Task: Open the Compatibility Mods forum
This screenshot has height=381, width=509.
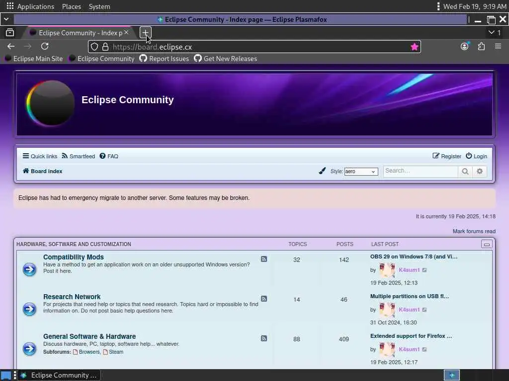Action: [74, 257]
